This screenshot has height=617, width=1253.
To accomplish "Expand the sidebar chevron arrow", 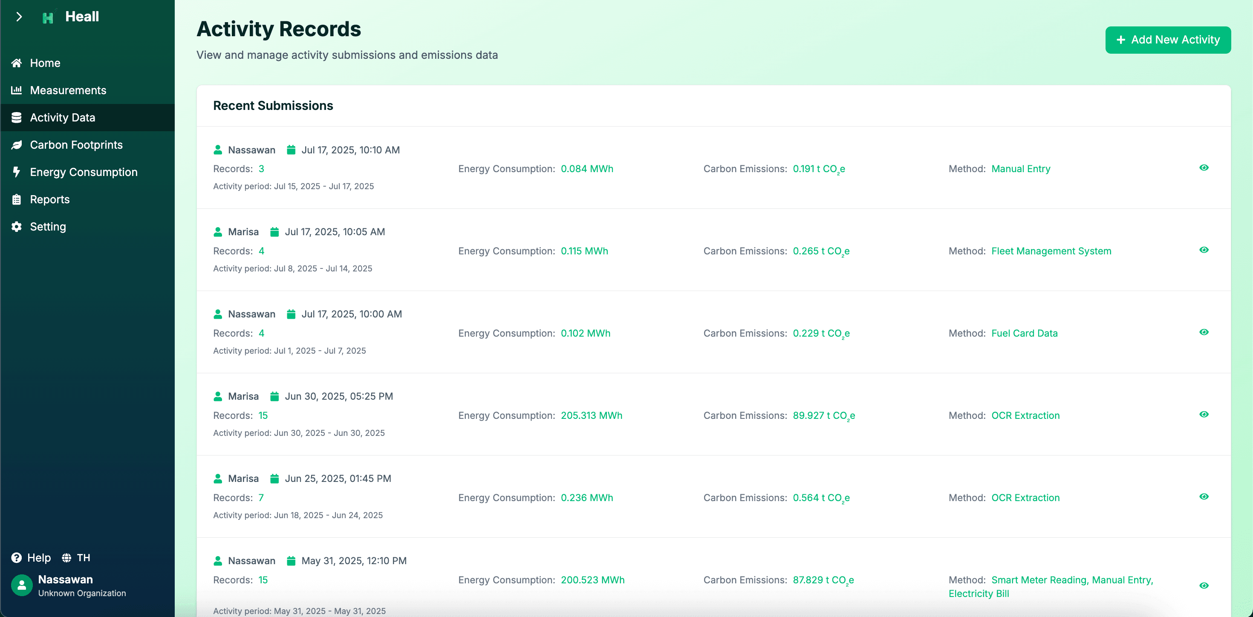I will tap(19, 17).
